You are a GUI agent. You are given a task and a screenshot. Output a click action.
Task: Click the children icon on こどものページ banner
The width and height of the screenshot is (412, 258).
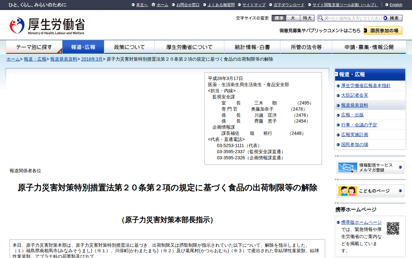click(348, 191)
